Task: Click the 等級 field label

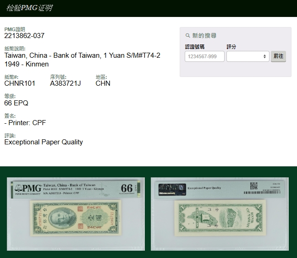Action: pos(10,96)
